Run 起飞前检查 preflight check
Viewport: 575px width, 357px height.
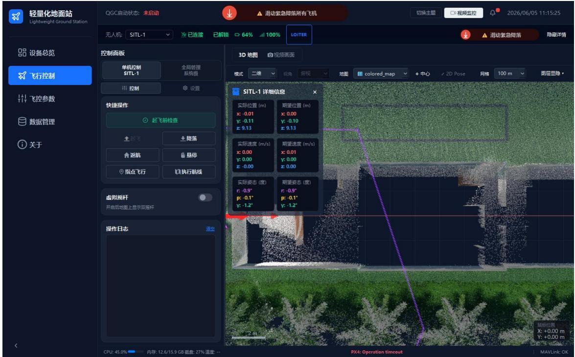point(161,121)
